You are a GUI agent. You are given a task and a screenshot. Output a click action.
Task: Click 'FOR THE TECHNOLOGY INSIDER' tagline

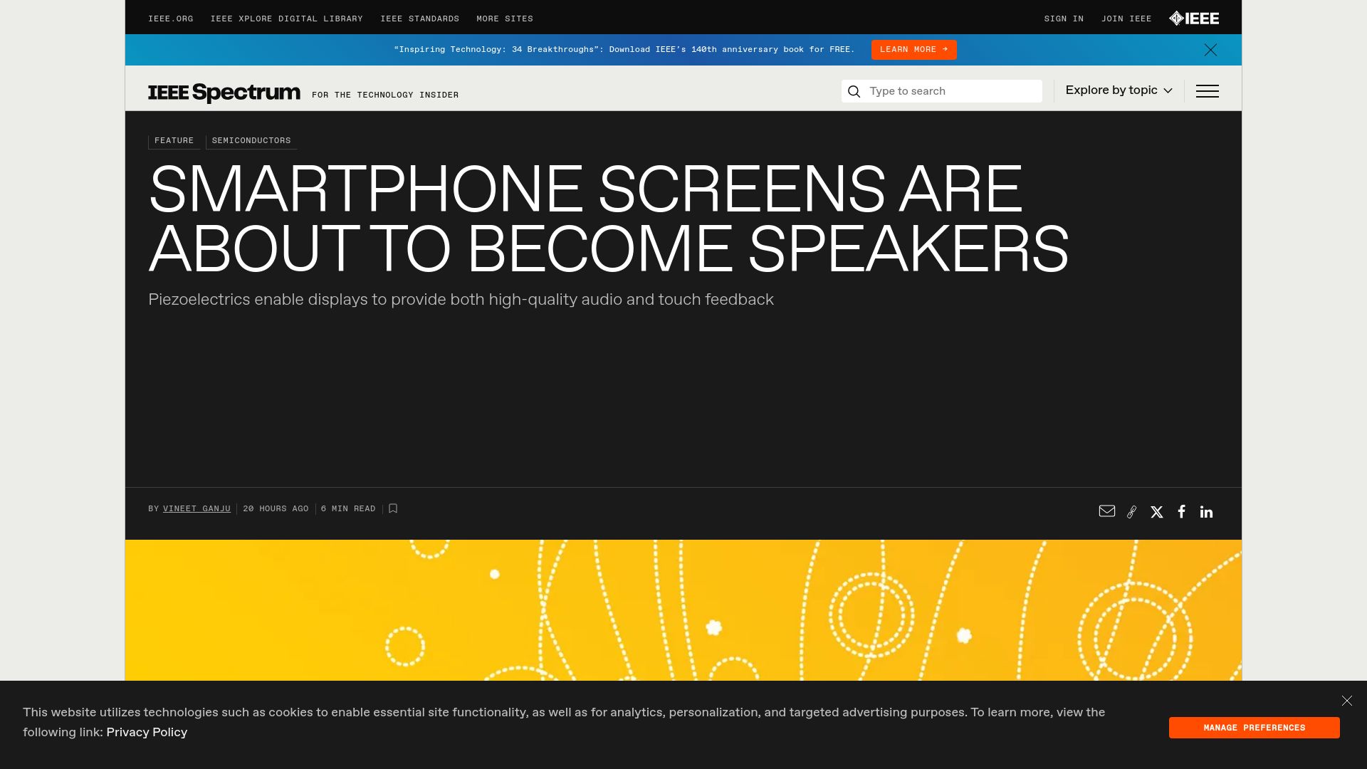[385, 95]
